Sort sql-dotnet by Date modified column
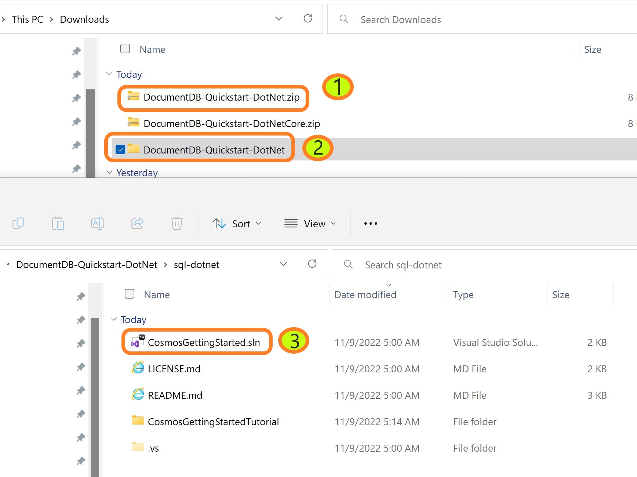 click(365, 295)
